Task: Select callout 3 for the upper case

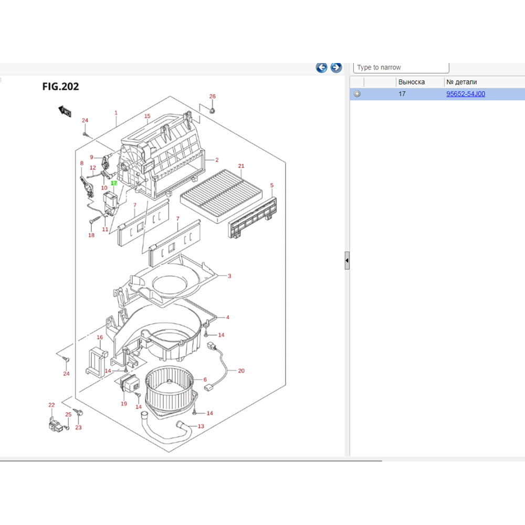Action: tap(229, 276)
